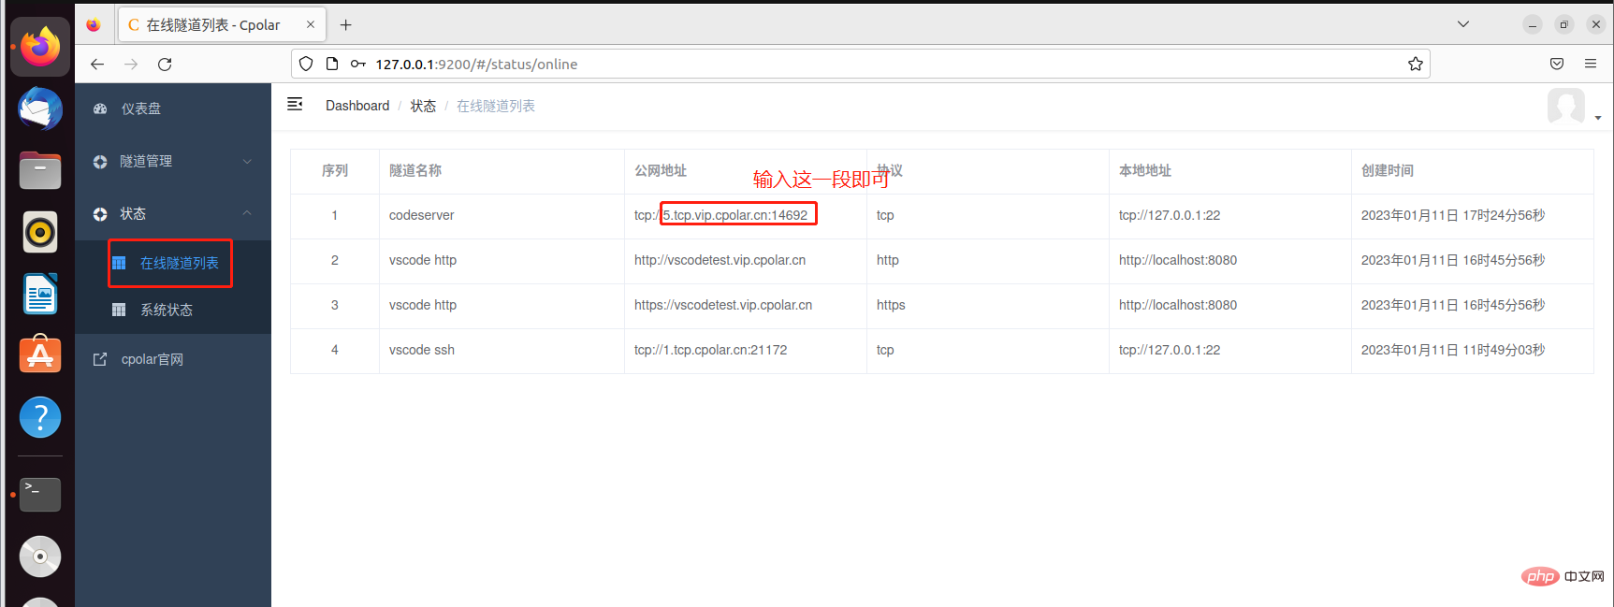Launch Terminal from the Ubuntu dock
The image size is (1614, 607).
coord(40,494)
